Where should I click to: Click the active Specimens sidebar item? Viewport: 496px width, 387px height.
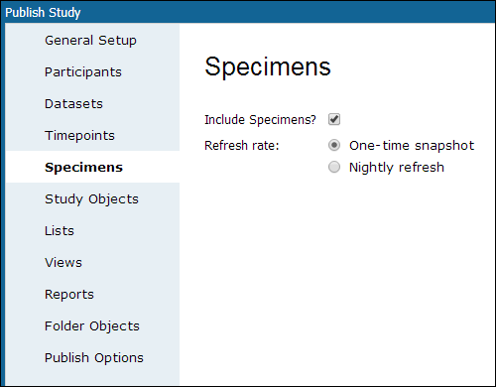[x=83, y=167]
